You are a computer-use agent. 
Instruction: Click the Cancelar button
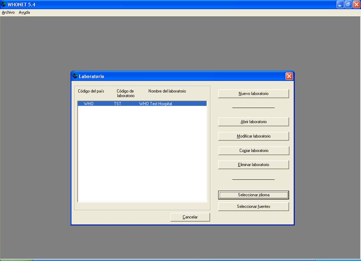coord(190,217)
